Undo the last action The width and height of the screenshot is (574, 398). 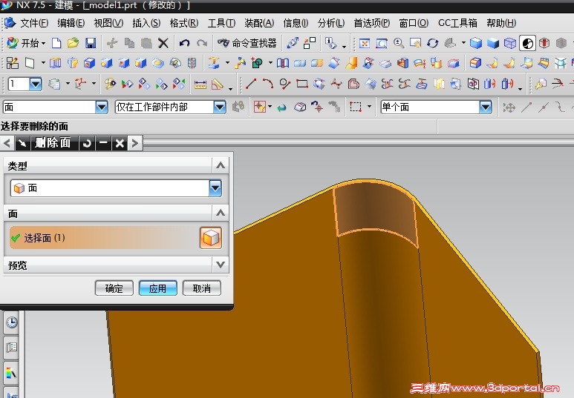[184, 43]
